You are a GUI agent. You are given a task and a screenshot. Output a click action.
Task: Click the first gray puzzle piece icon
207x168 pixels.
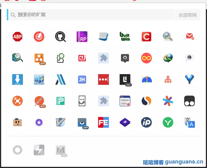[x=103, y=58]
